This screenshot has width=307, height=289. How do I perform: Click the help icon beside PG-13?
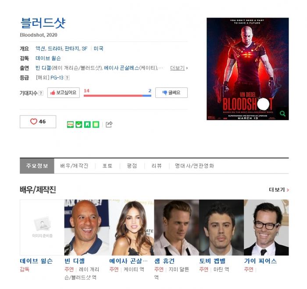click(x=67, y=78)
